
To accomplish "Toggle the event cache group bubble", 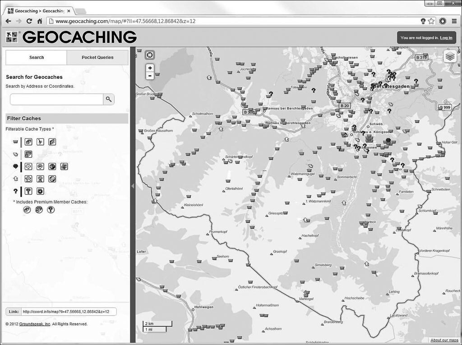I will tap(16, 167).
